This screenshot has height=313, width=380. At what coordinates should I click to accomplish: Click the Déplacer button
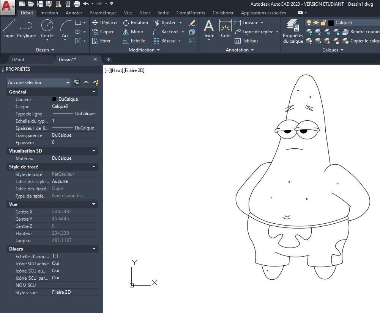click(105, 23)
